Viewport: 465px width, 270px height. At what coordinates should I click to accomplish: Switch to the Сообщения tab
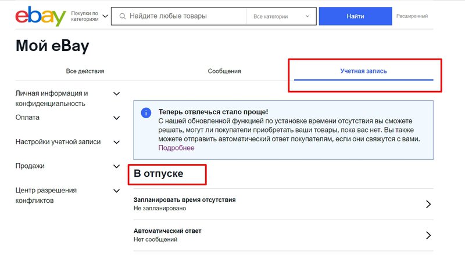pos(224,71)
